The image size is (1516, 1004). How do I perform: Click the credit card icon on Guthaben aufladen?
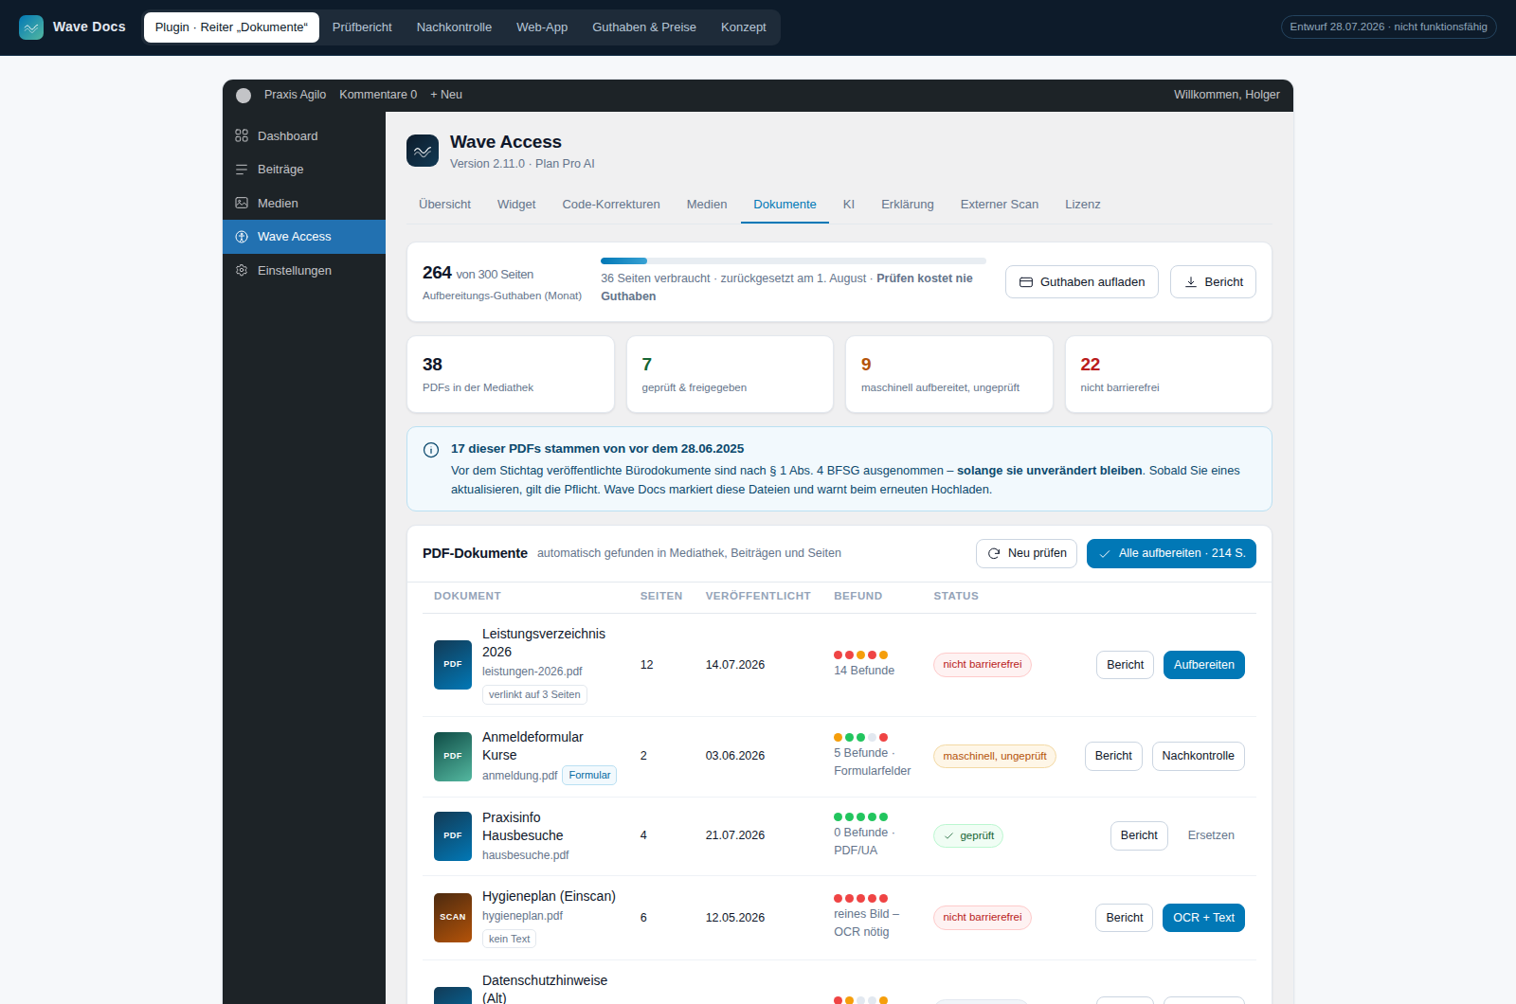tap(1026, 282)
